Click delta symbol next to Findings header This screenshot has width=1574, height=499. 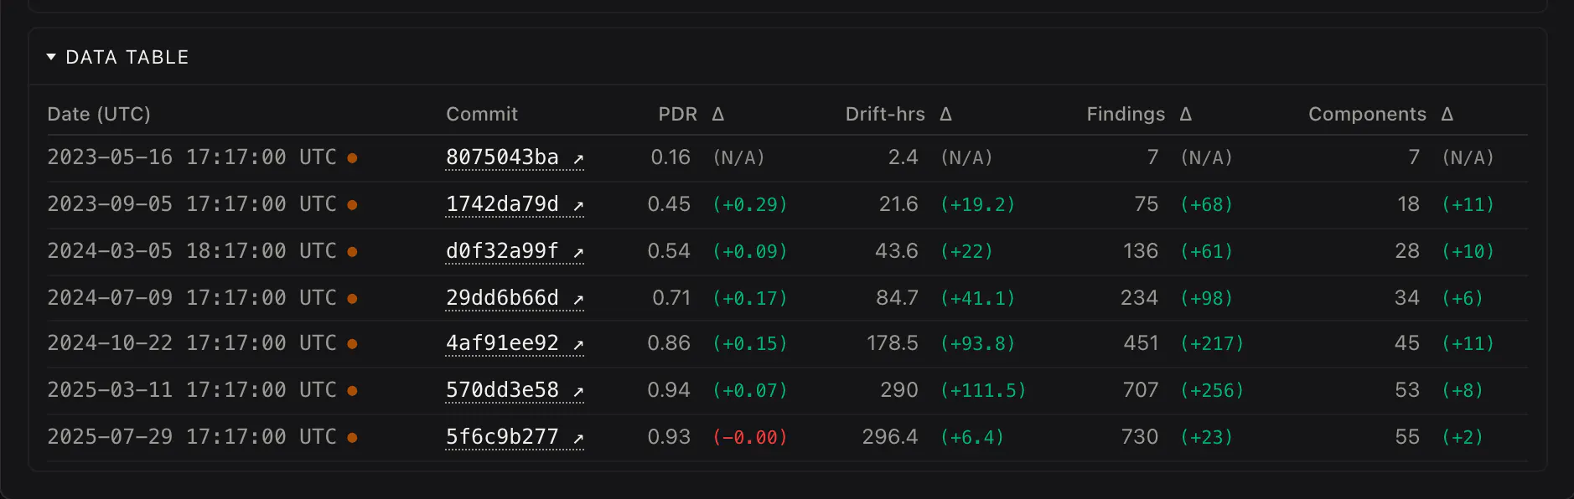point(1186,114)
